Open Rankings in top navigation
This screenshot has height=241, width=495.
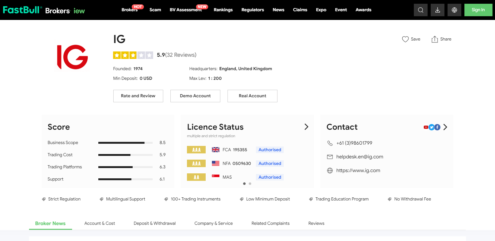[223, 10]
